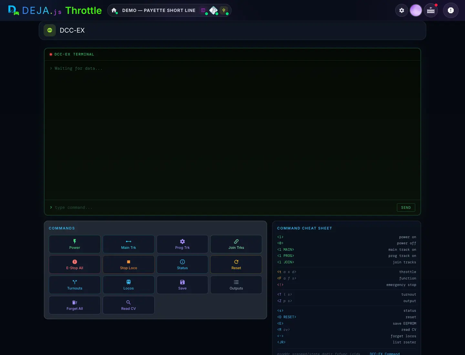The image size is (465, 355).
Task: Click the Locos command button
Action: pyautogui.click(x=129, y=285)
